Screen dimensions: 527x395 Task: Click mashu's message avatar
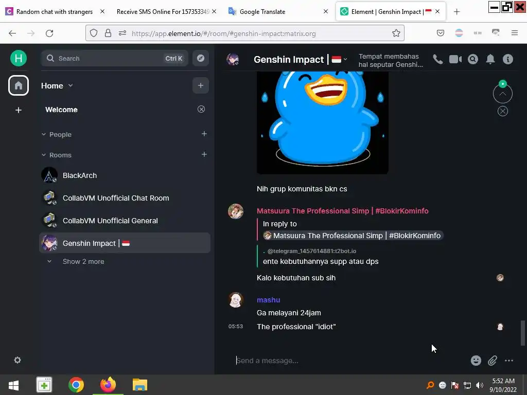pyautogui.click(x=236, y=300)
